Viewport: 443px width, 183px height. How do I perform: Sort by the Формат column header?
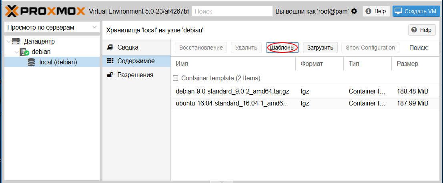point(320,64)
